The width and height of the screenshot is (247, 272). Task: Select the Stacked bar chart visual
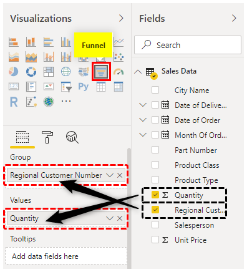click(14, 42)
